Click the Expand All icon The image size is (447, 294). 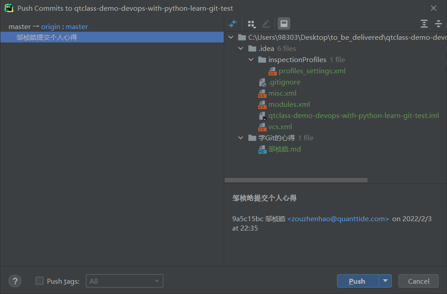point(424,24)
